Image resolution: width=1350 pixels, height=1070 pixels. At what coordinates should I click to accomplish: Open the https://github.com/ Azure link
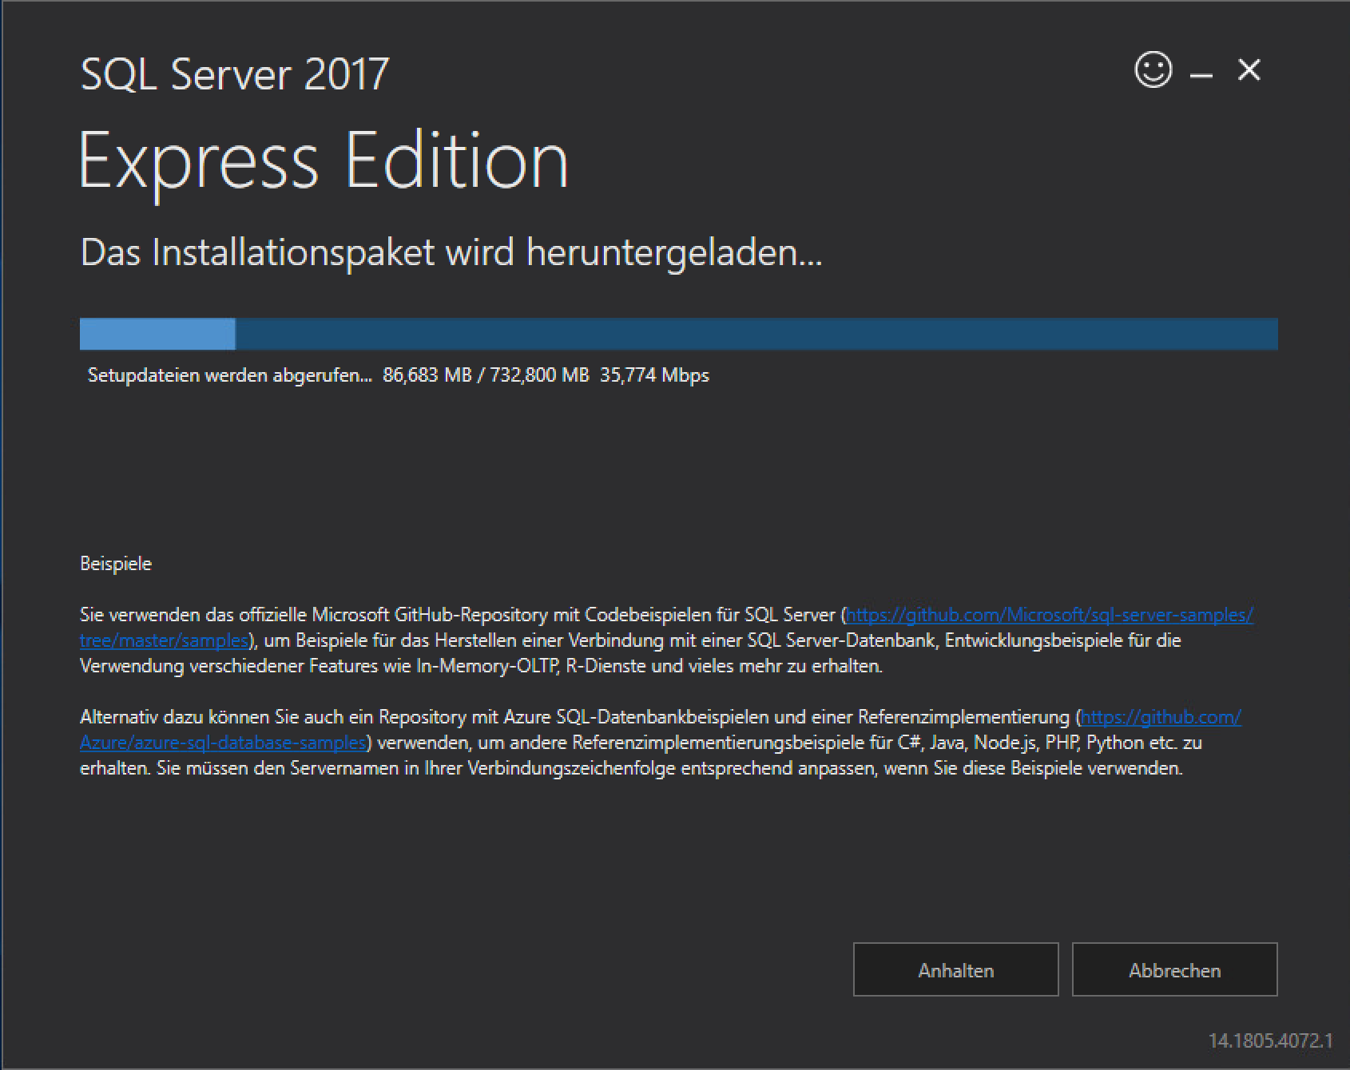pyautogui.click(x=1161, y=717)
